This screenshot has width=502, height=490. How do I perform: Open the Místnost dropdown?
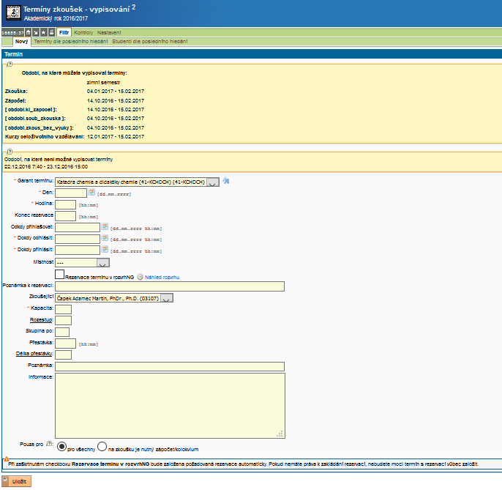[x=102, y=263]
